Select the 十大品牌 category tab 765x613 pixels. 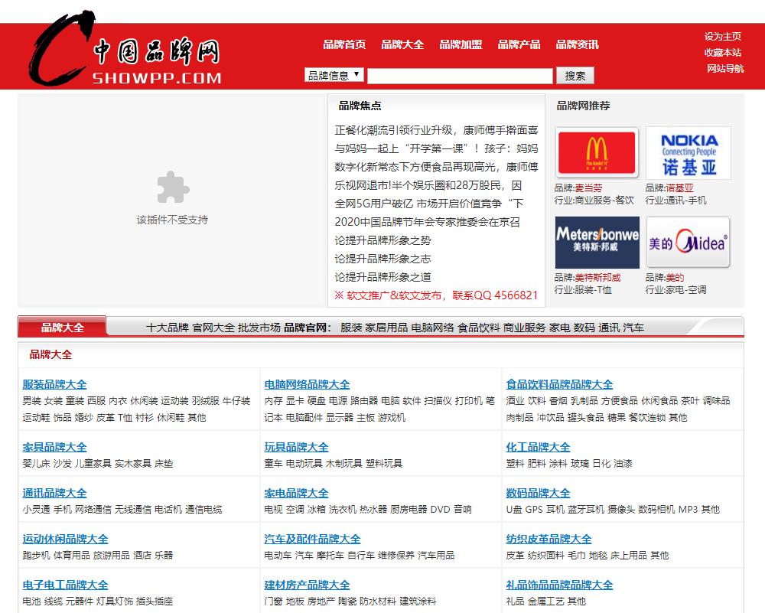(164, 327)
